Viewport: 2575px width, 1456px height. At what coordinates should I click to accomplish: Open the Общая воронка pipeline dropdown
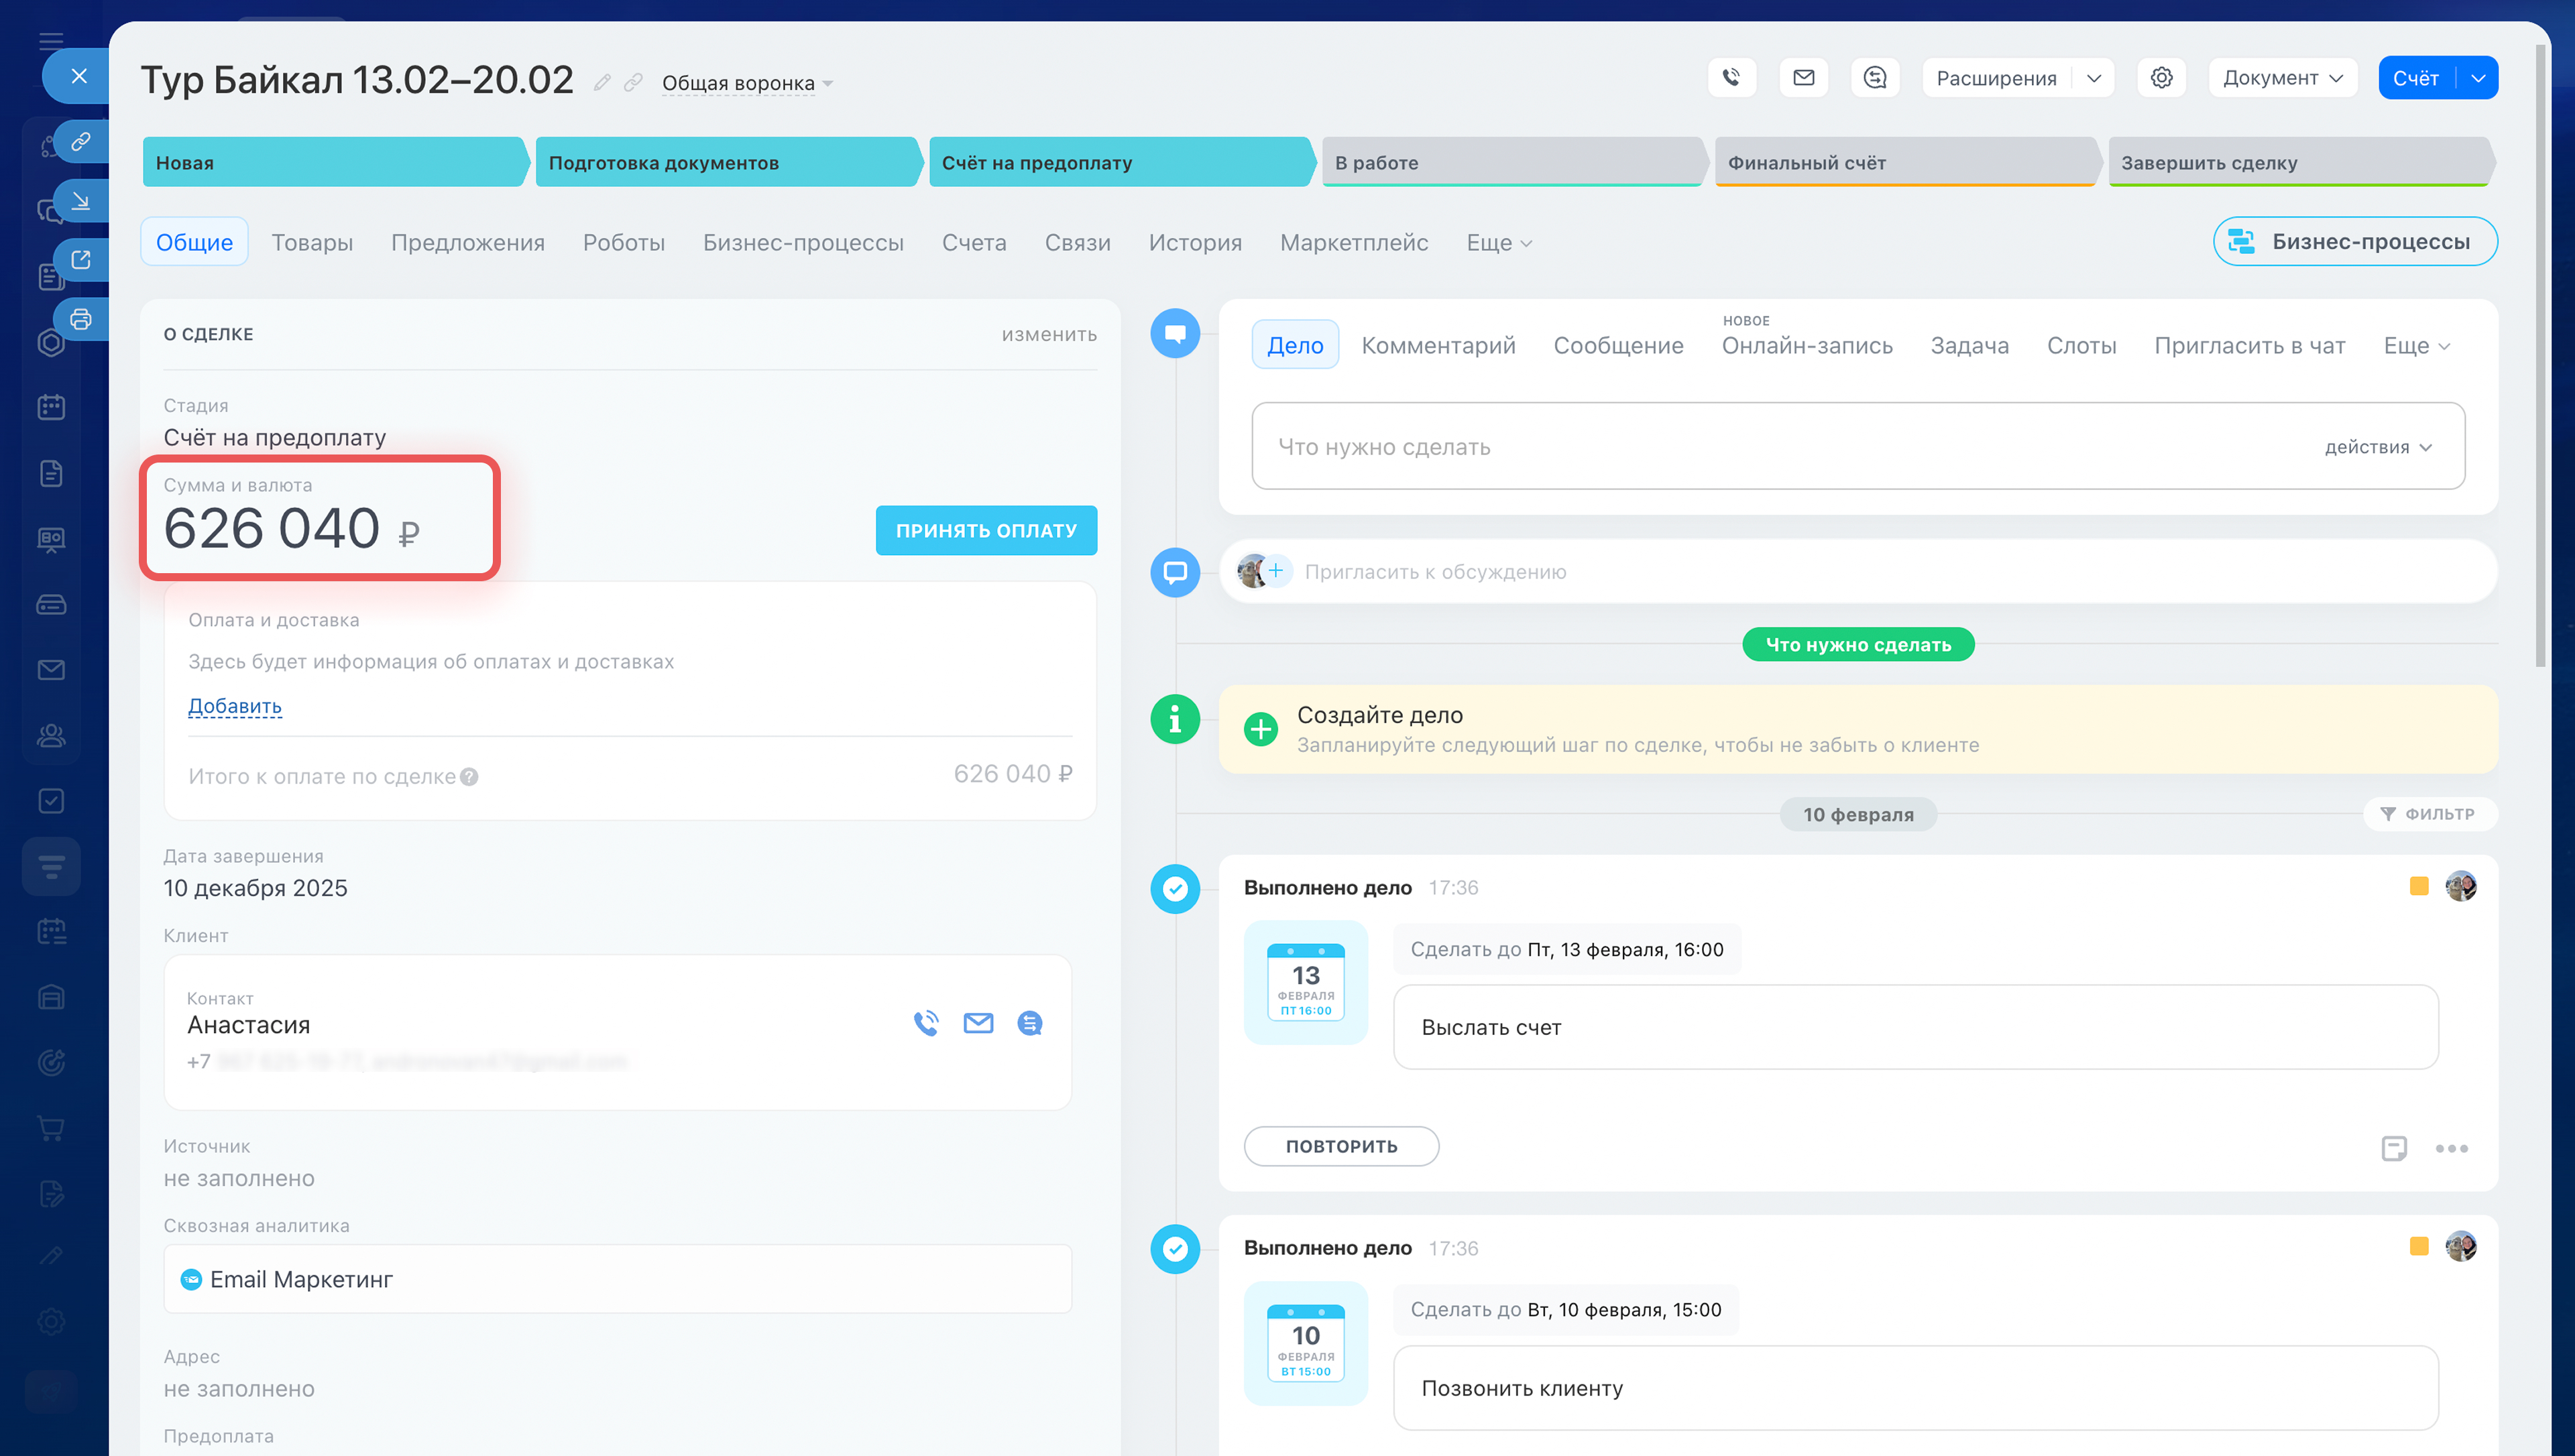[x=746, y=84]
